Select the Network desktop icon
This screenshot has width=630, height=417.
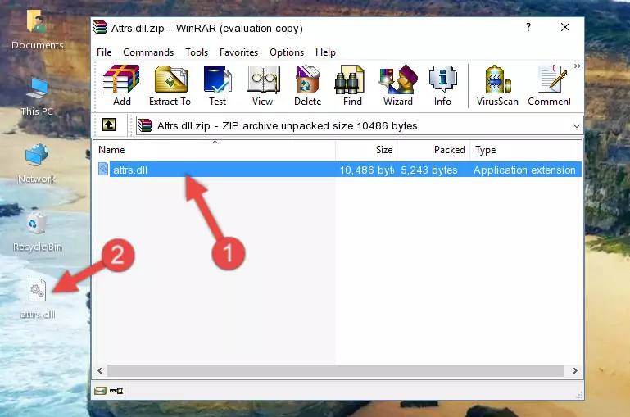pos(37,164)
